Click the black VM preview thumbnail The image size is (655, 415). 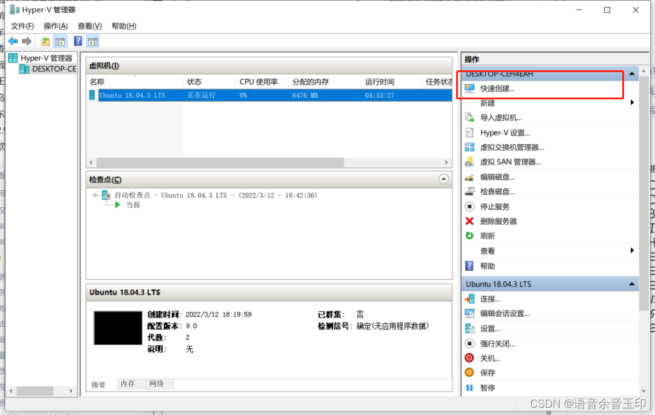click(x=118, y=328)
